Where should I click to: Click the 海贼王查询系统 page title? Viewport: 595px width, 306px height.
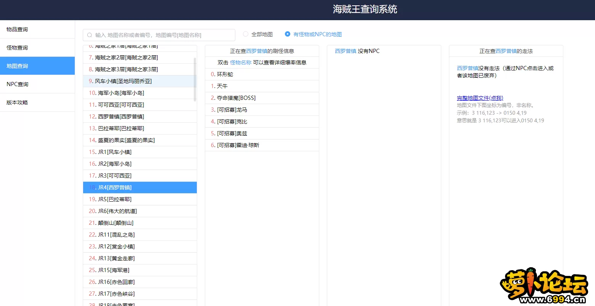click(365, 9)
